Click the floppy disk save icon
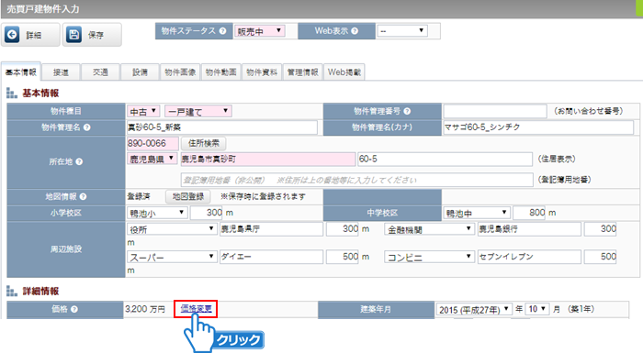The width and height of the screenshot is (643, 353). pos(73,35)
